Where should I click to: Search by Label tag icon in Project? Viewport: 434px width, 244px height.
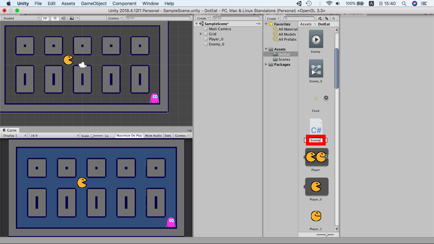click(x=327, y=18)
